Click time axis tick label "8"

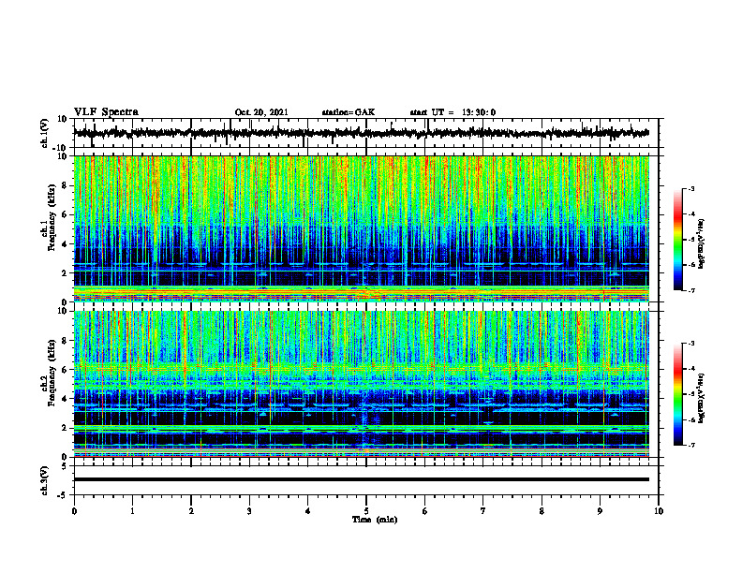pos(542,511)
